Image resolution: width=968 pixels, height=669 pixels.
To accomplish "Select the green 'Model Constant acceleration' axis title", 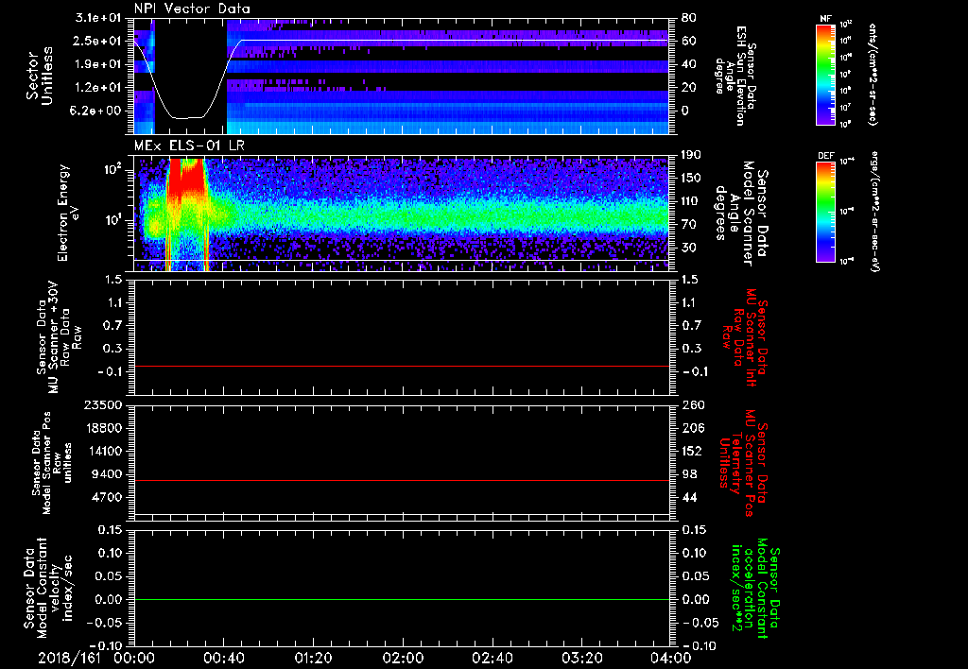I will point(755,590).
